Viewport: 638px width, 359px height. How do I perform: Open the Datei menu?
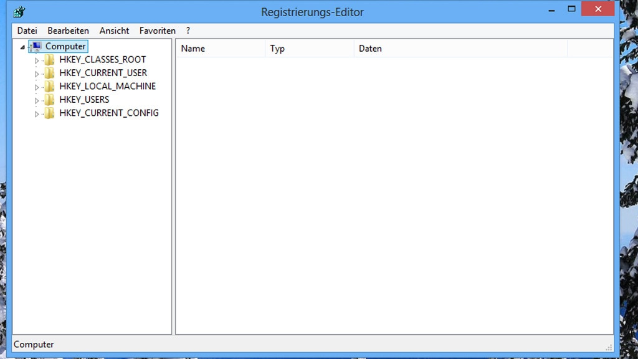[x=27, y=31]
